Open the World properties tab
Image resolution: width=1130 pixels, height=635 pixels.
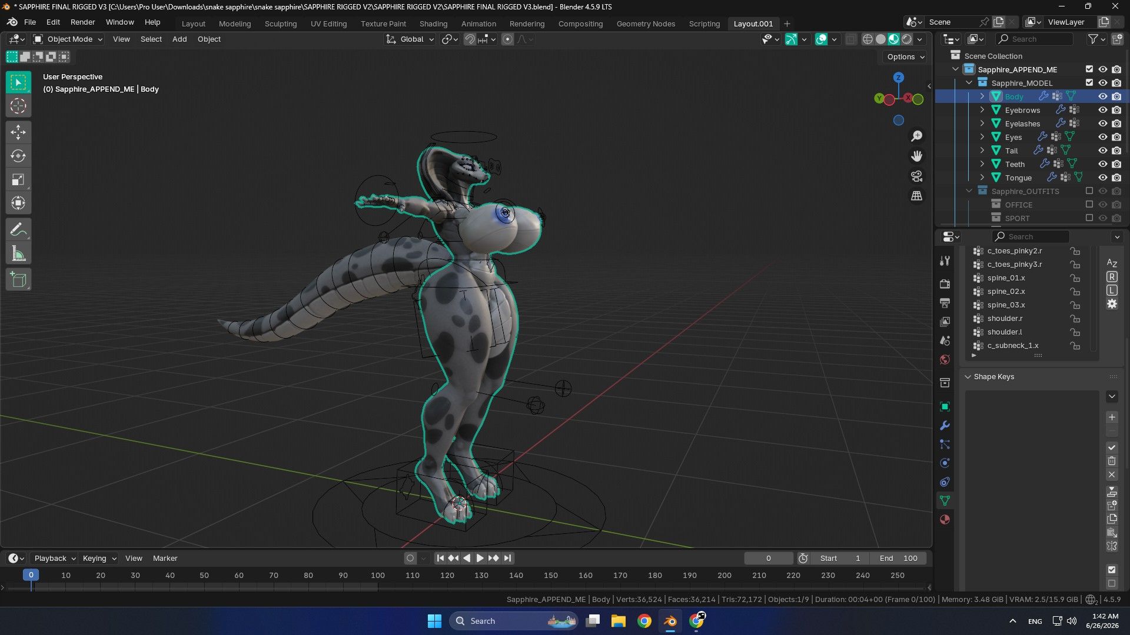(x=945, y=359)
